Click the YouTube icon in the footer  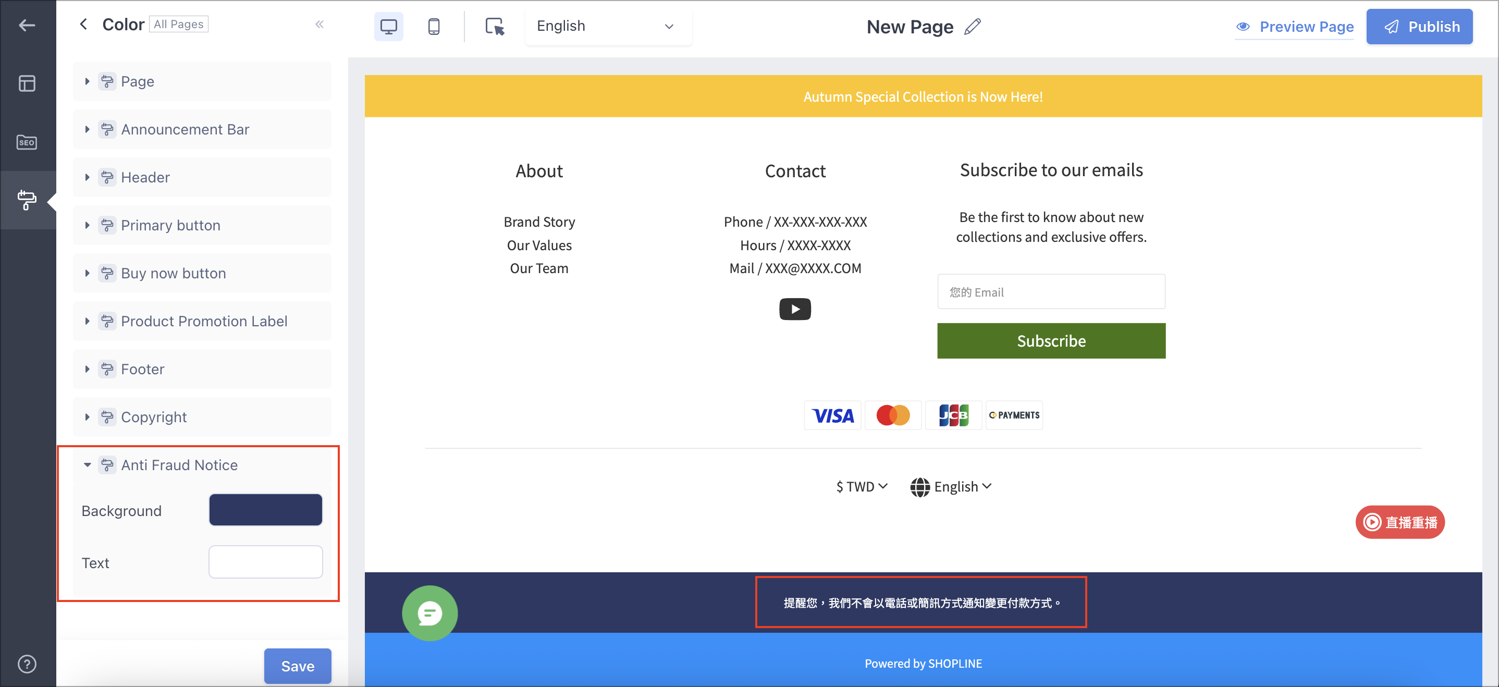795,309
